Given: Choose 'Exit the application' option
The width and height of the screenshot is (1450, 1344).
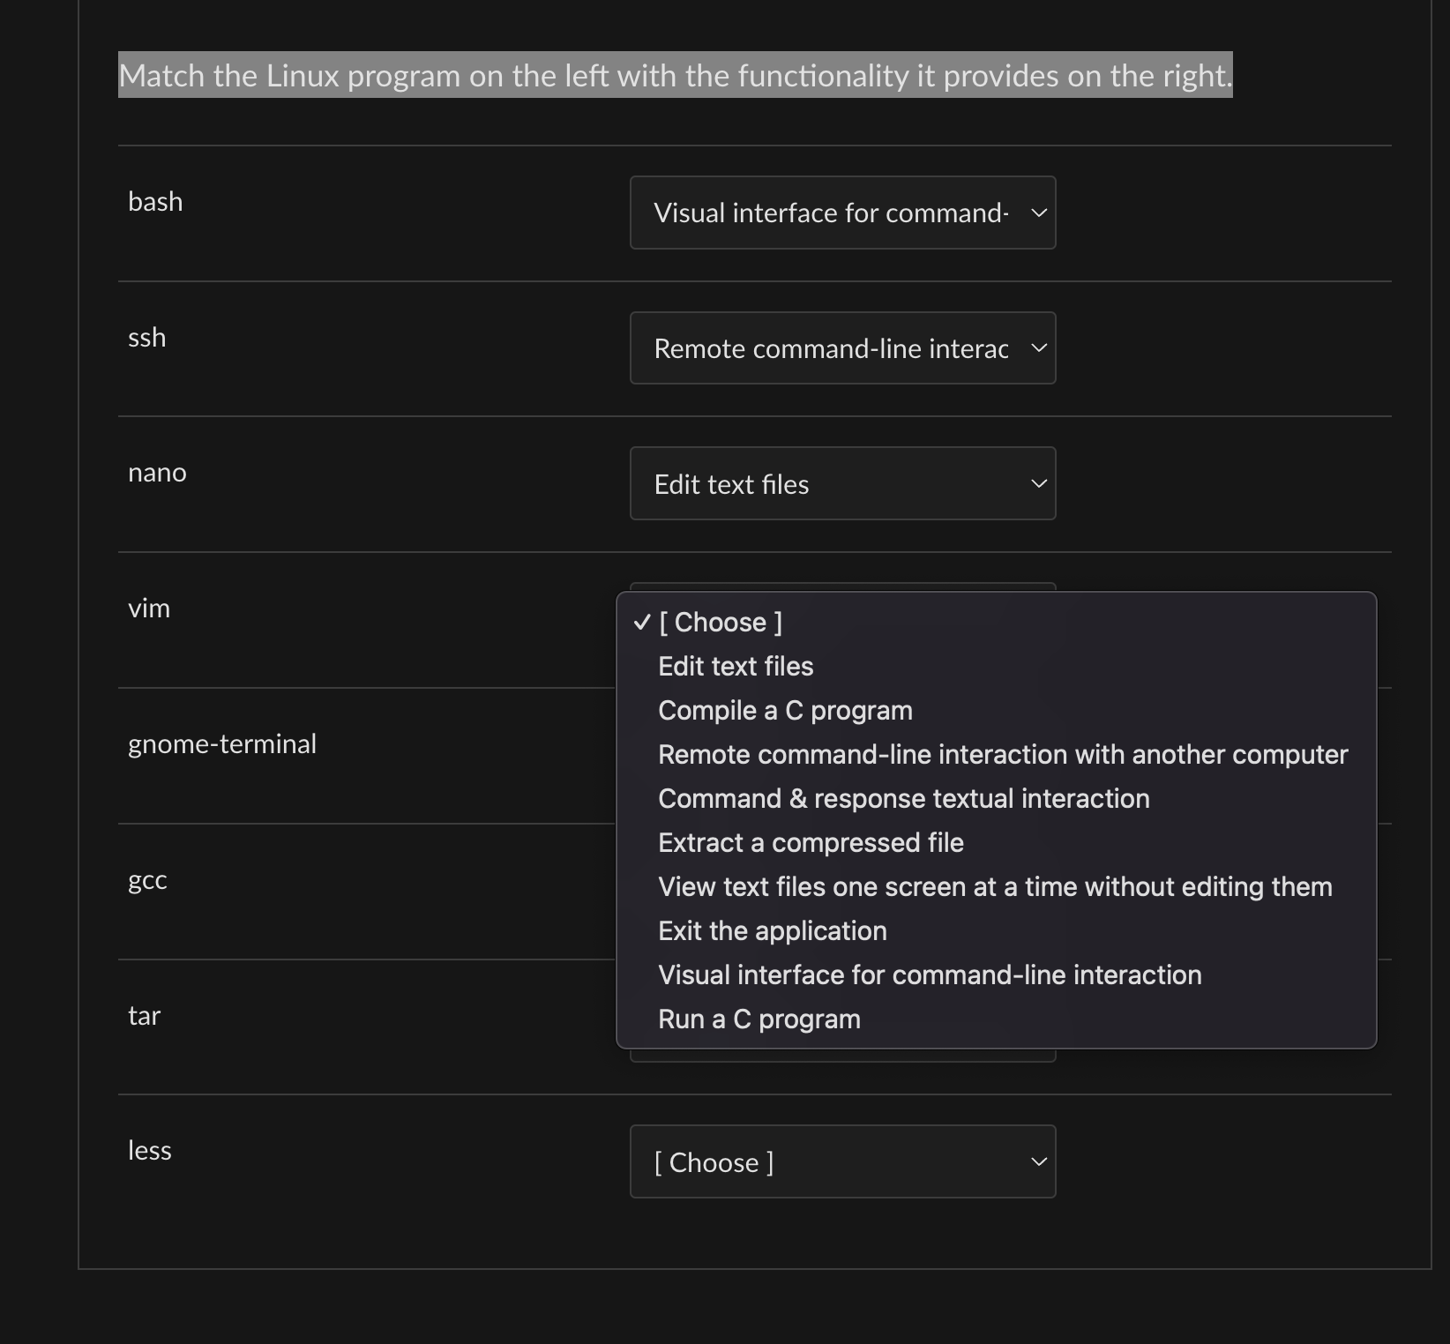Looking at the screenshot, I should click(996, 930).
